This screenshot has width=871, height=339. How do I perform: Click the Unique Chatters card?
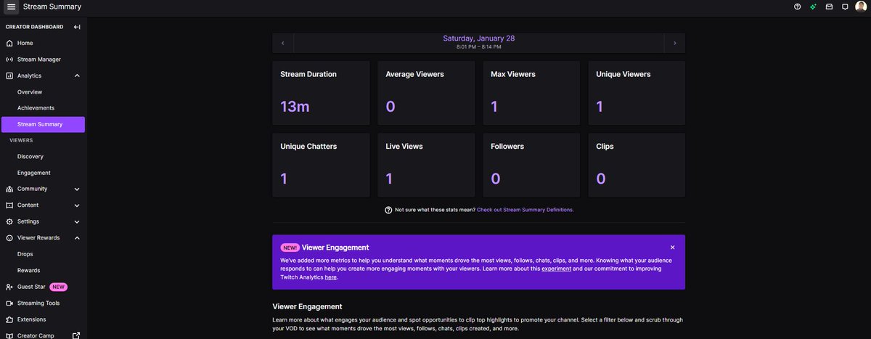pos(321,165)
